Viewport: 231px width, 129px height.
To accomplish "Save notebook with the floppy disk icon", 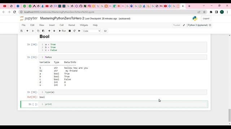I will pyautogui.click(x=22, y=31).
